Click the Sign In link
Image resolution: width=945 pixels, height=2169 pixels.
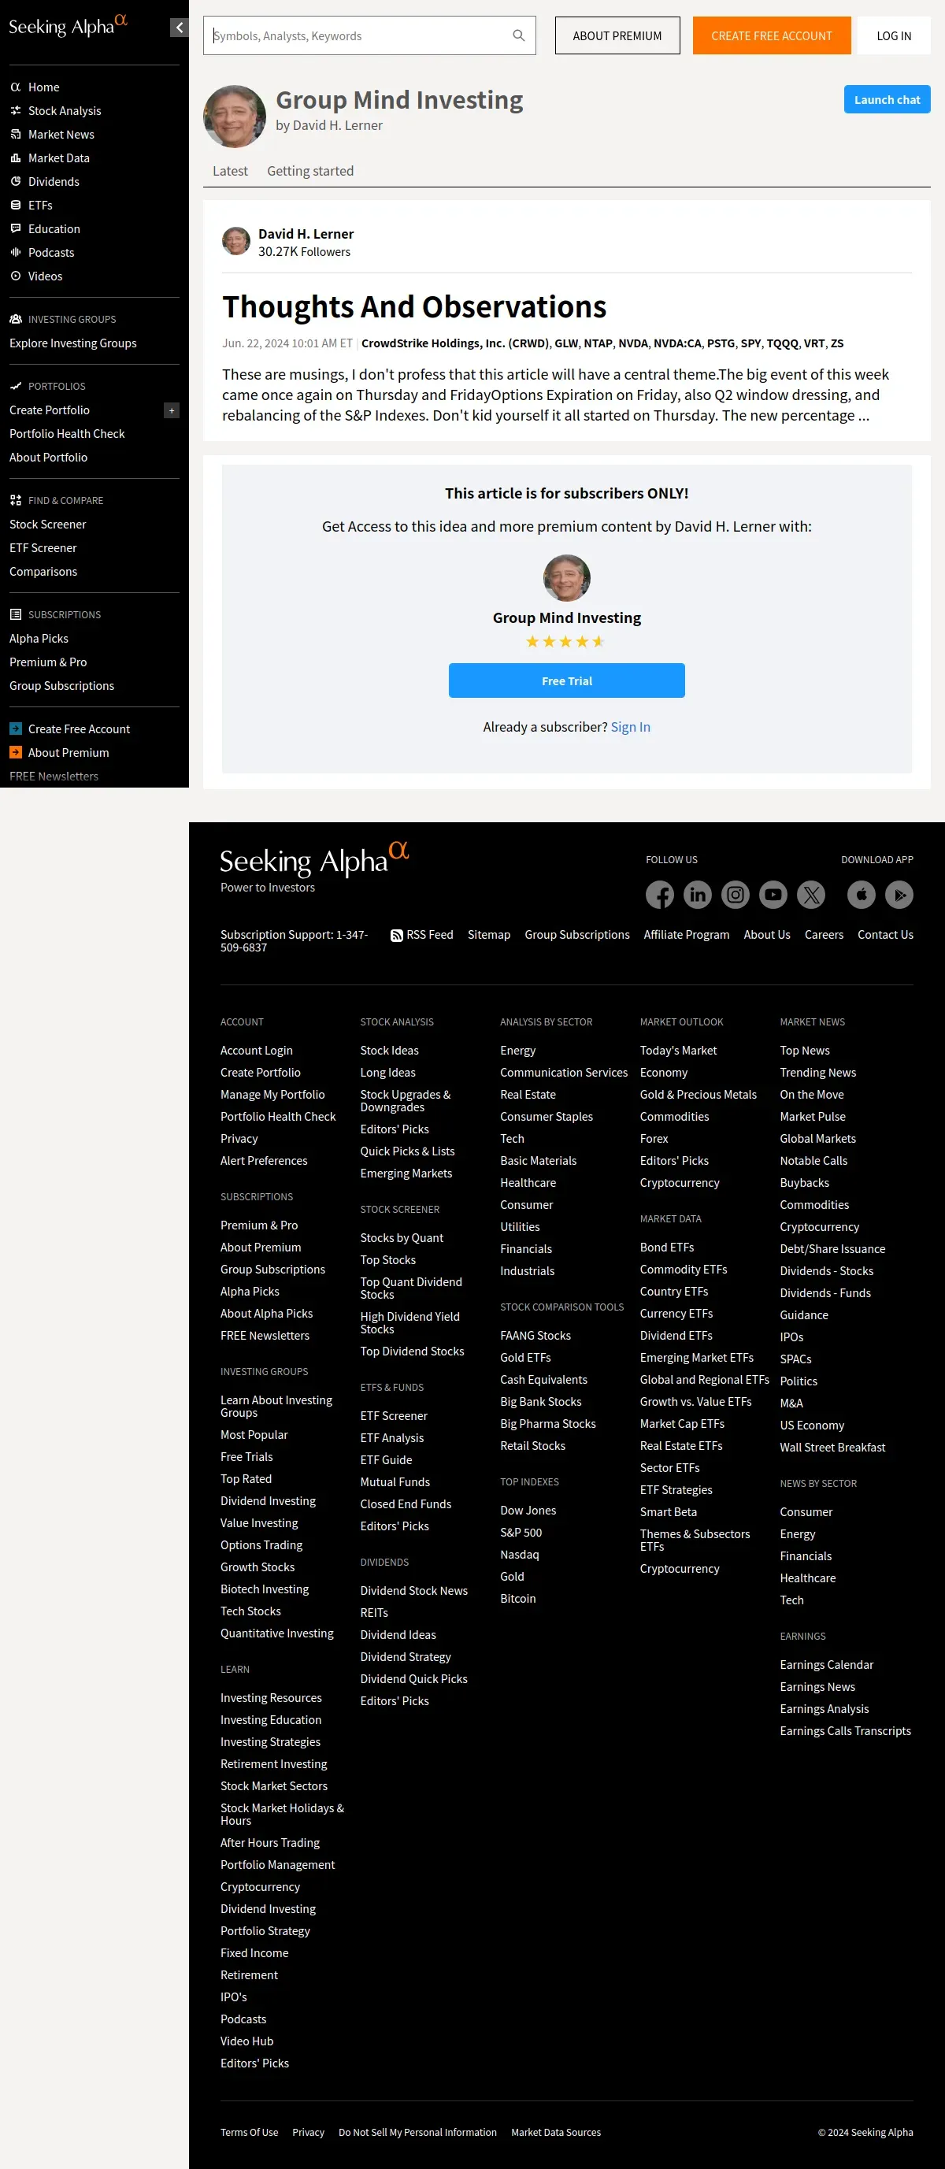[630, 728]
